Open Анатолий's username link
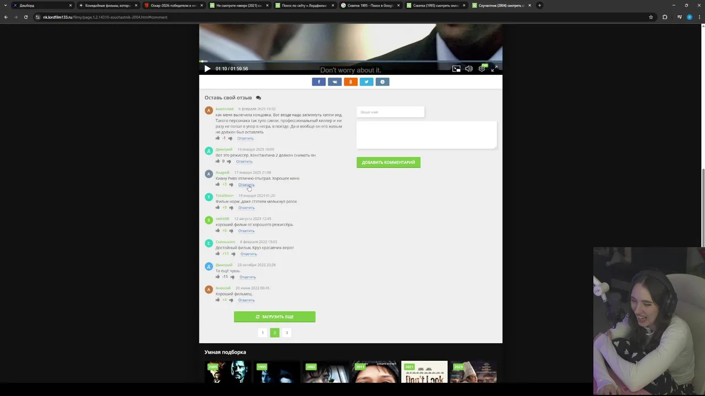 coord(224,109)
